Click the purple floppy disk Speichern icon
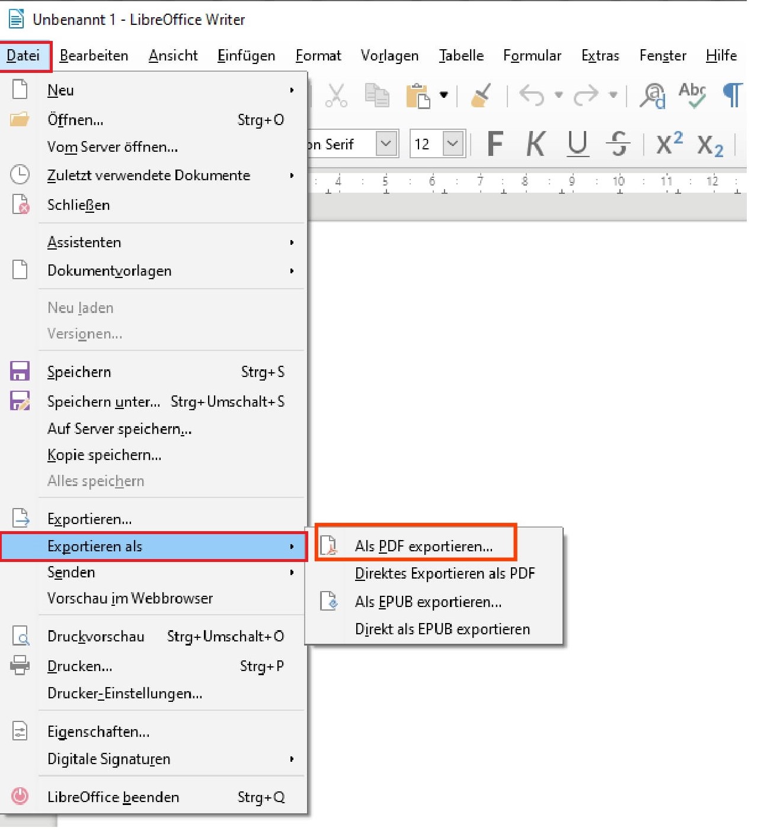 pos(20,372)
